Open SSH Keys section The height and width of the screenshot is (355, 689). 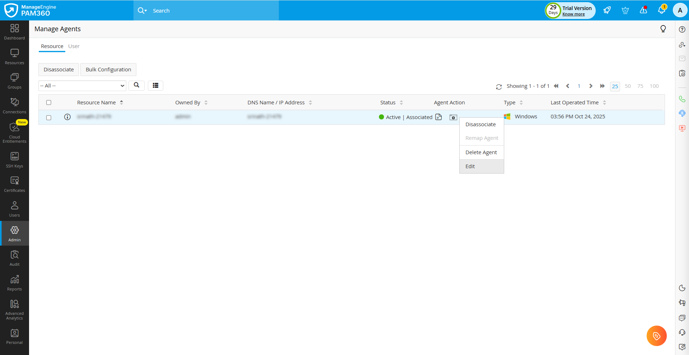[14, 160]
